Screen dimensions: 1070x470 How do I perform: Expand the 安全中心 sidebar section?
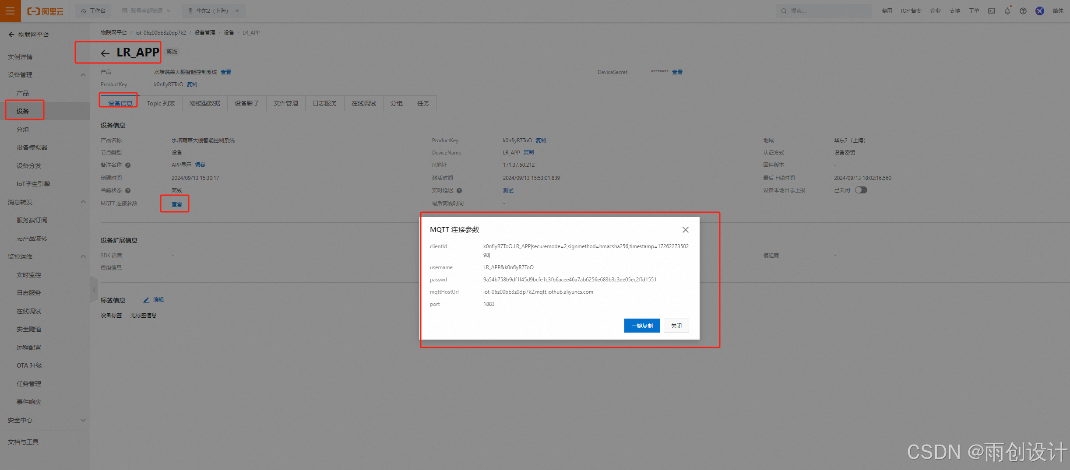(x=83, y=420)
